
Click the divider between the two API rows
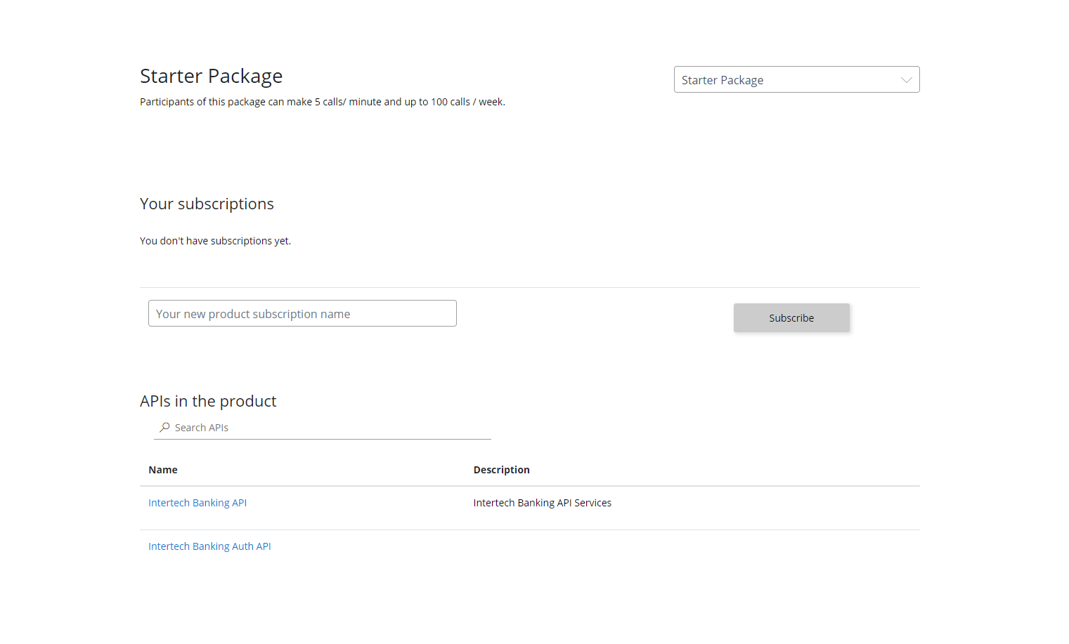[x=529, y=530]
